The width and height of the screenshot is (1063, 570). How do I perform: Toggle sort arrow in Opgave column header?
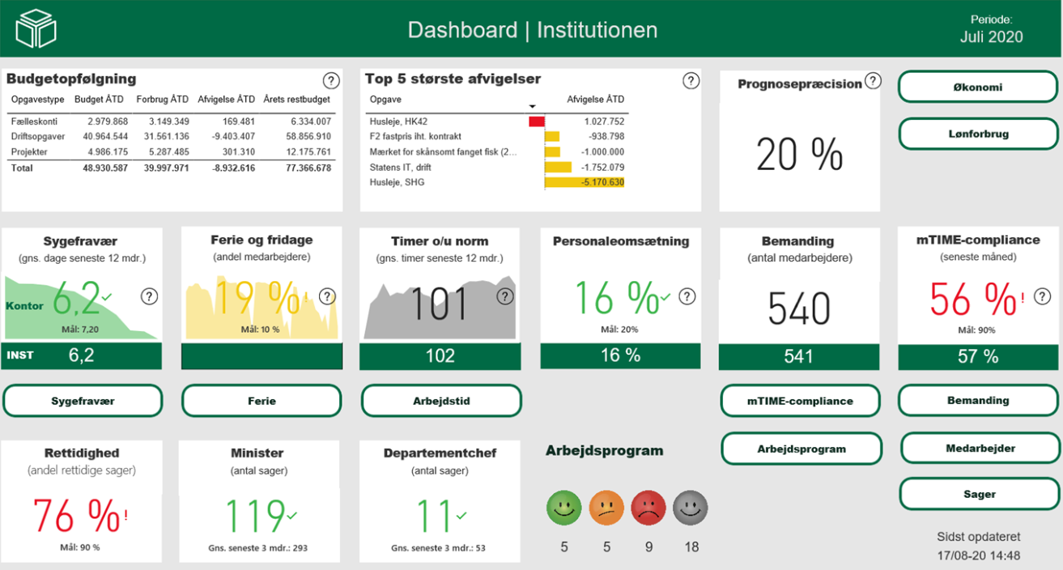click(x=533, y=107)
